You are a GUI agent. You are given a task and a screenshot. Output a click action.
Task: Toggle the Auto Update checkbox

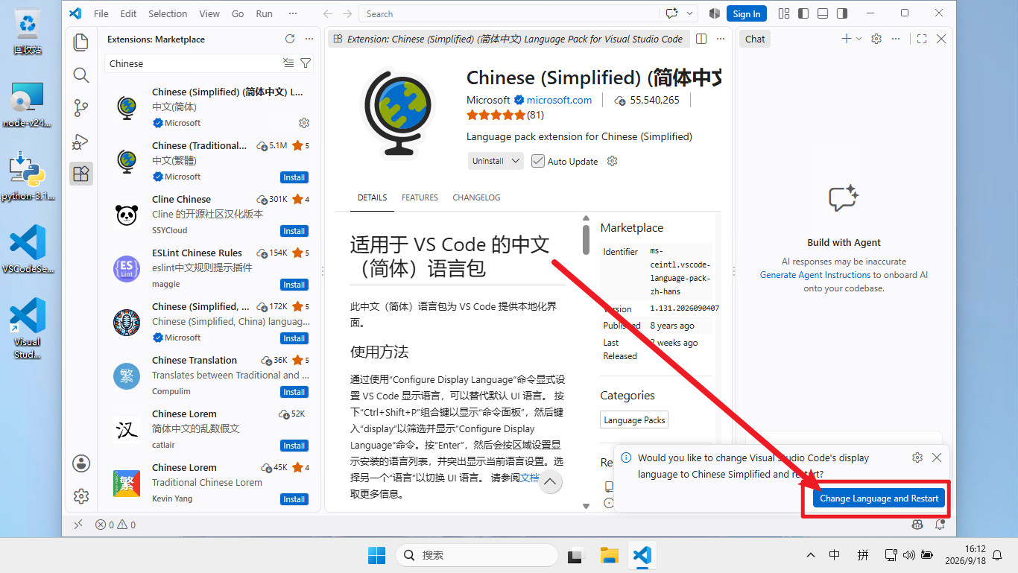538,161
